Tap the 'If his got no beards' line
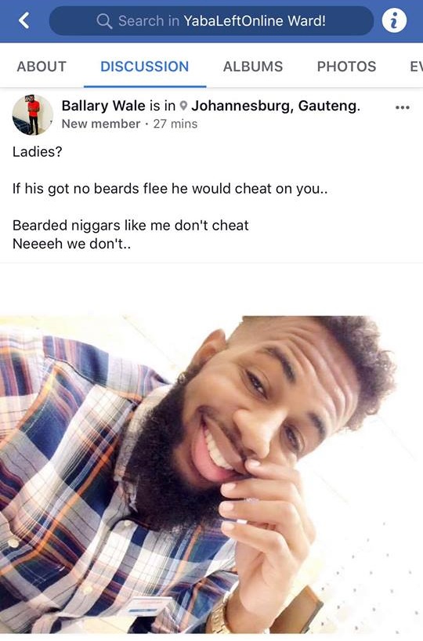 (170, 188)
